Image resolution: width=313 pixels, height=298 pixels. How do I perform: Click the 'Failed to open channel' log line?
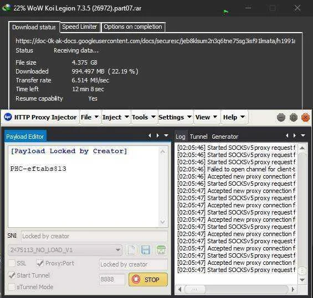click(x=236, y=169)
